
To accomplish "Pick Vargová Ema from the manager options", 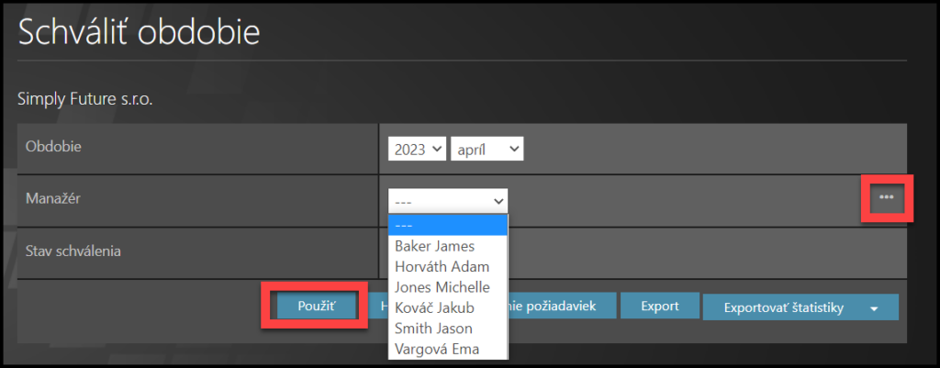I will pyautogui.click(x=436, y=349).
